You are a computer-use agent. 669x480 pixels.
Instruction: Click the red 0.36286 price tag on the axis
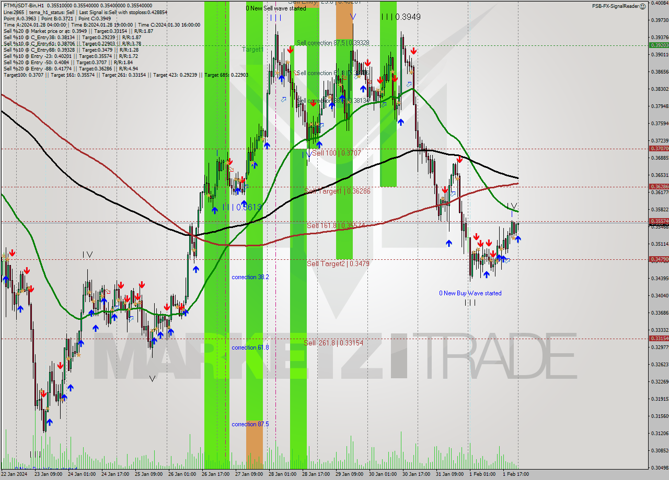pos(659,186)
